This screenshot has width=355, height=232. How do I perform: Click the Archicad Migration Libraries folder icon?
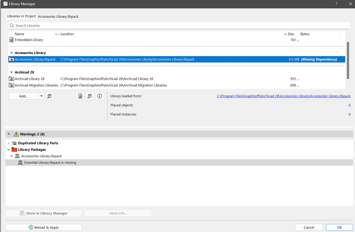point(12,85)
